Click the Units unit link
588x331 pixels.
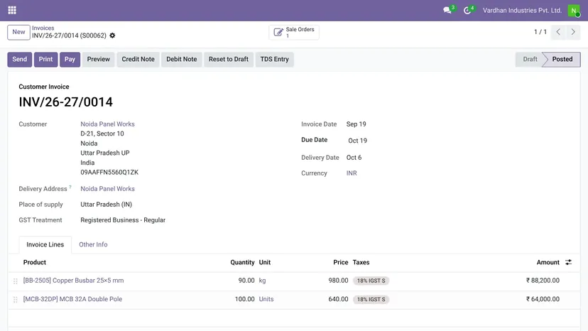pyautogui.click(x=266, y=299)
